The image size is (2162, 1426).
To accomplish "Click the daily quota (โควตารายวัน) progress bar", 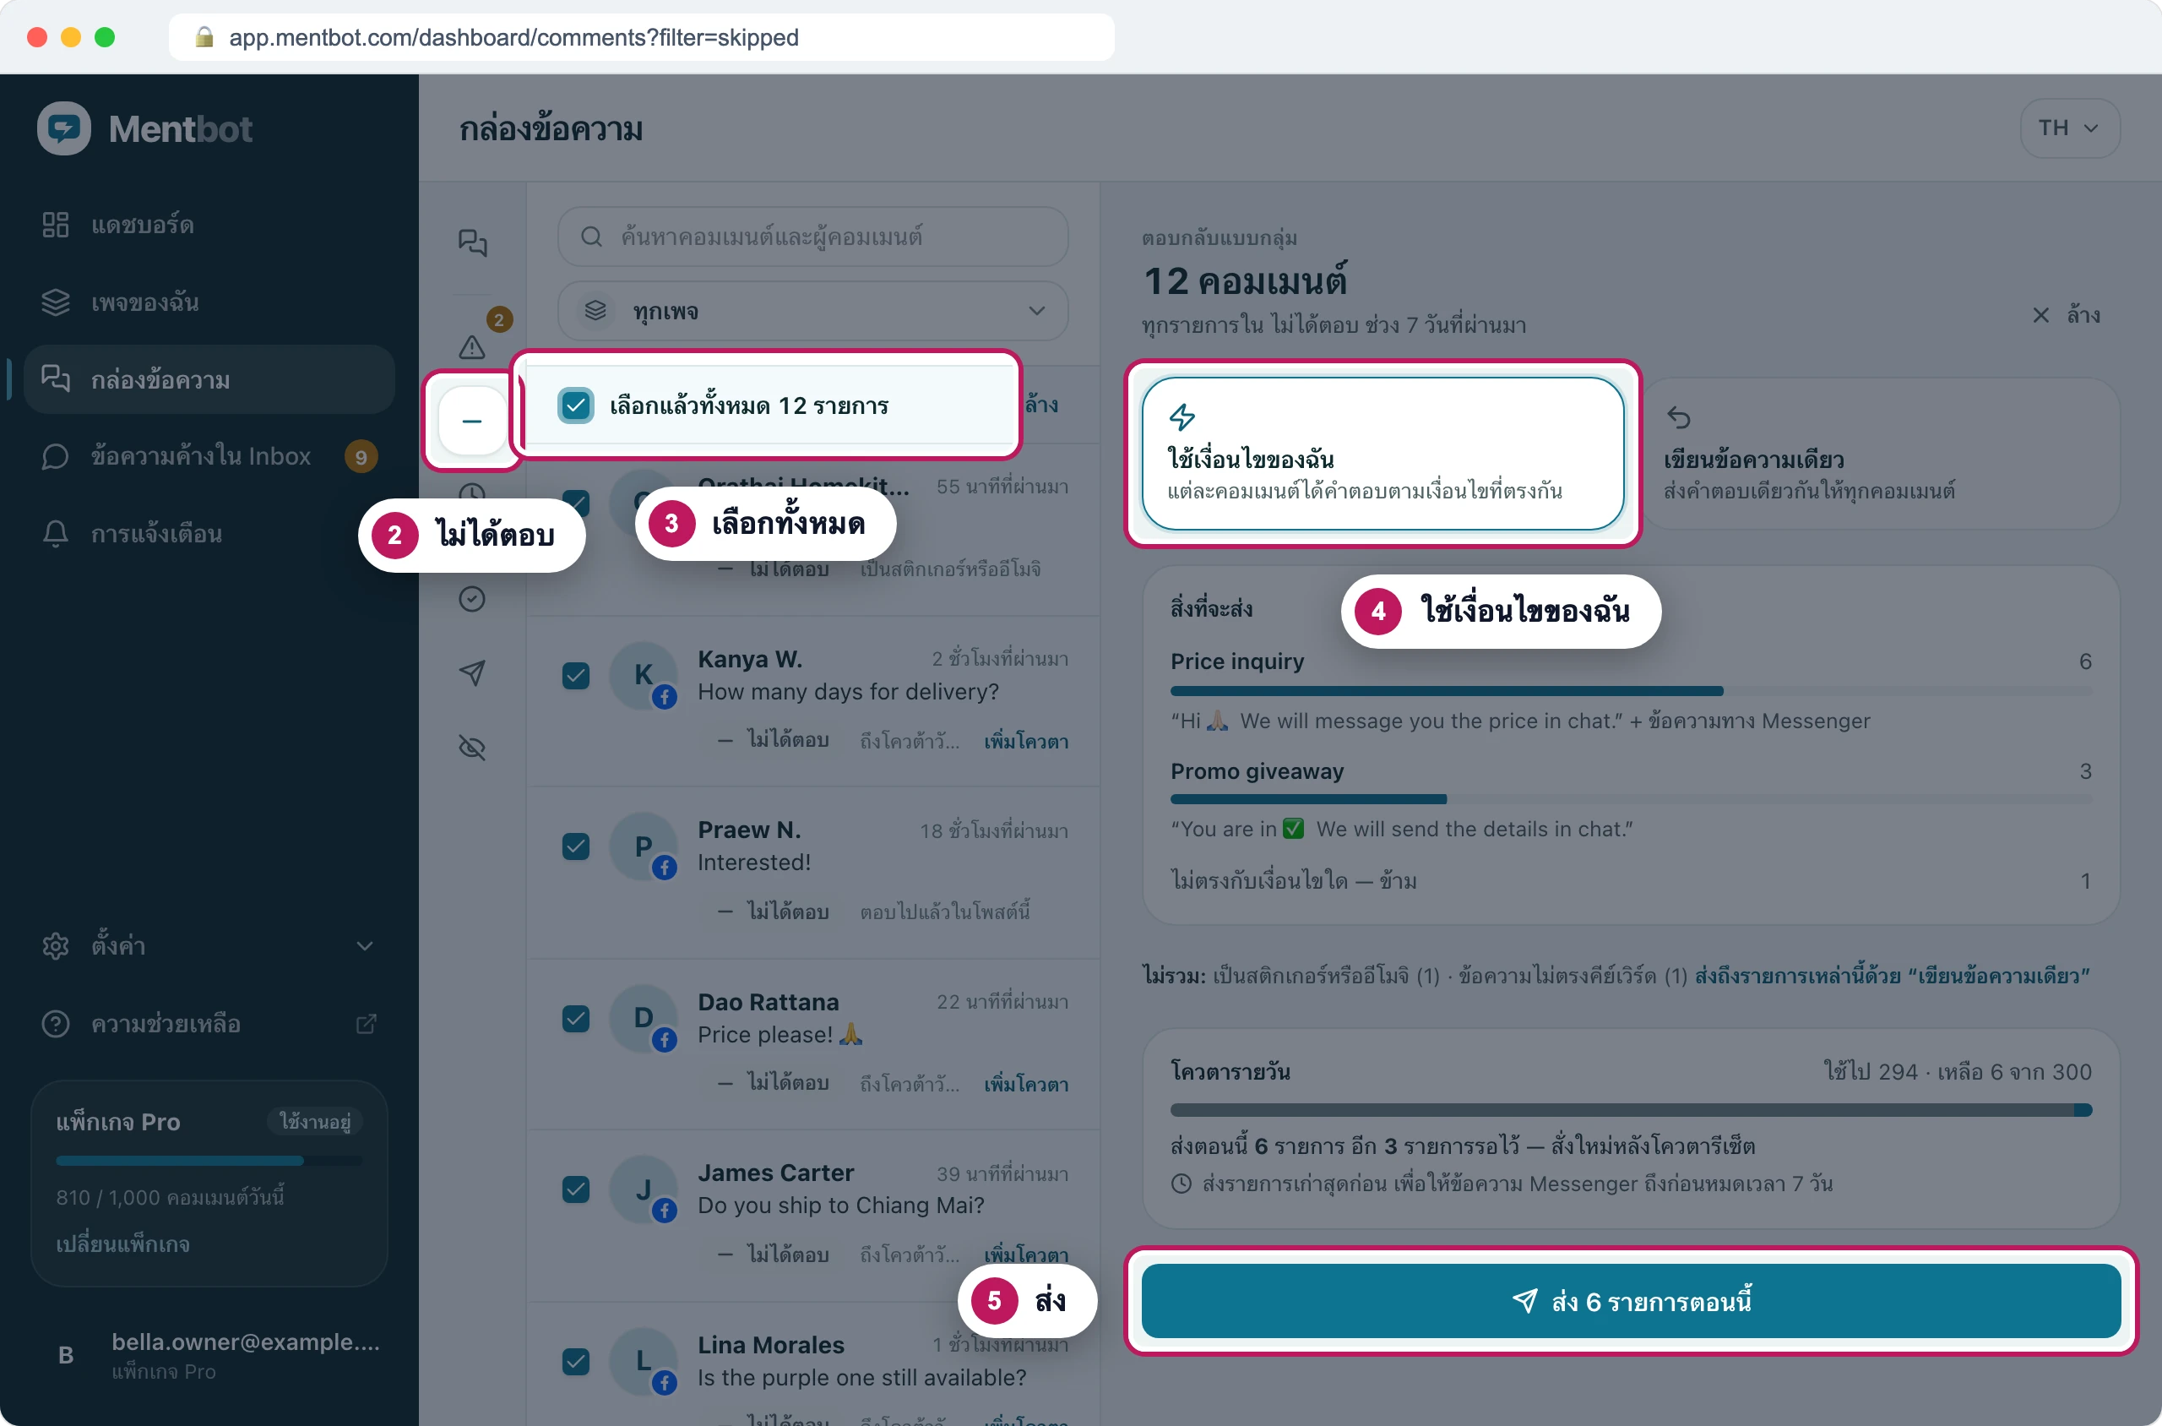I will click(x=1631, y=1109).
